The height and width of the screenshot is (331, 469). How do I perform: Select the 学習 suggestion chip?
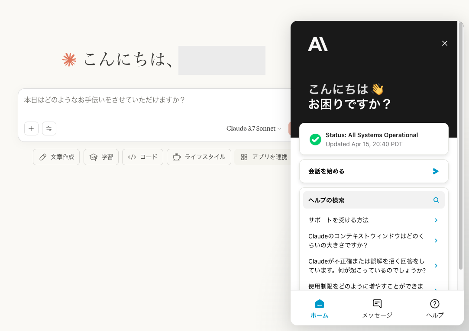pyautogui.click(x=101, y=157)
